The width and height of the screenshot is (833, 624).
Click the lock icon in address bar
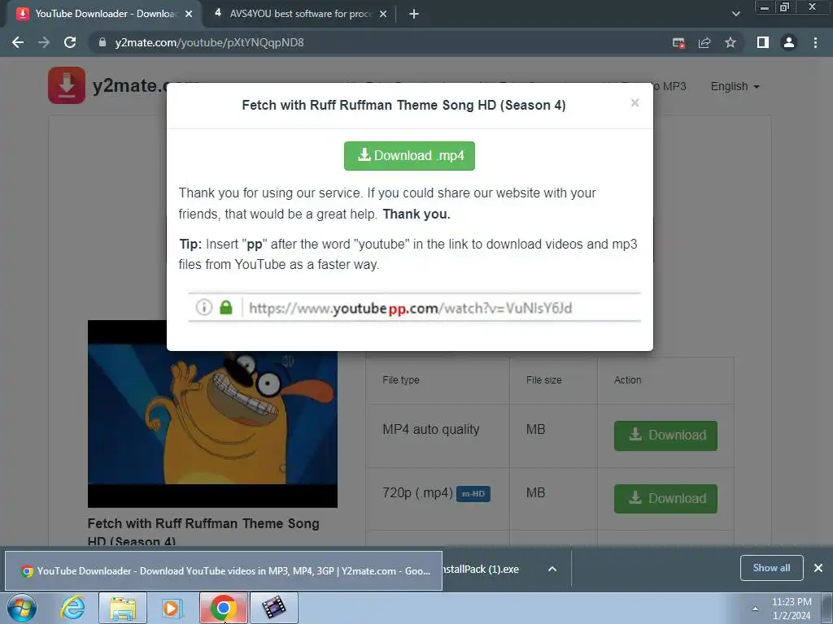click(x=102, y=42)
